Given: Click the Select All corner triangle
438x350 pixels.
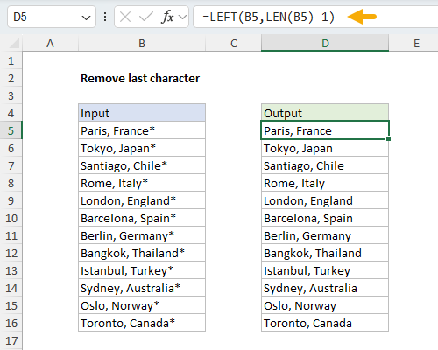Looking at the screenshot, I should (x=14, y=43).
